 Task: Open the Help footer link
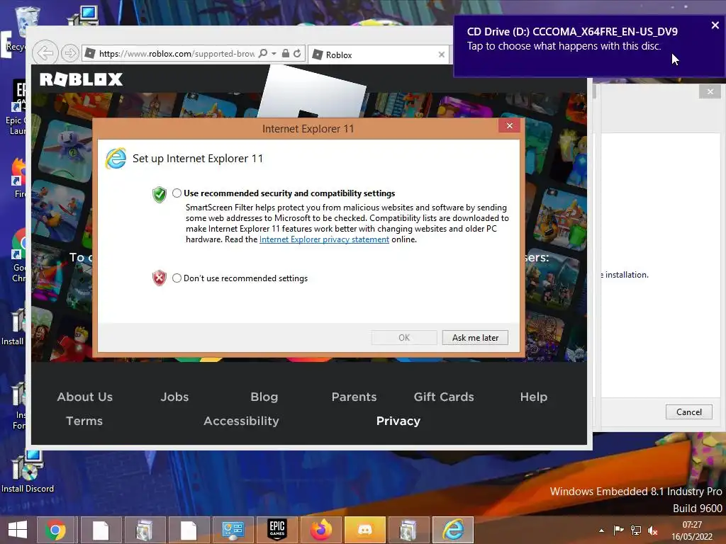533,397
